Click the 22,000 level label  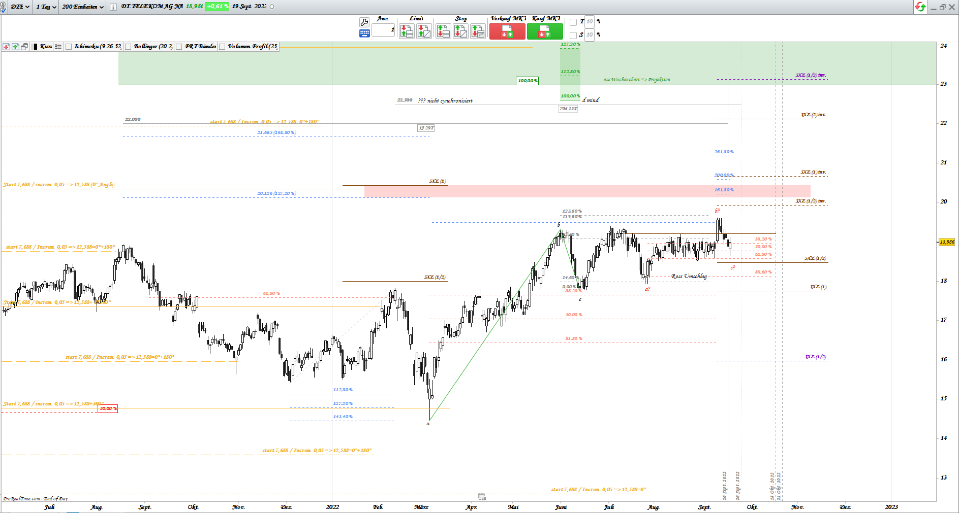[133, 119]
